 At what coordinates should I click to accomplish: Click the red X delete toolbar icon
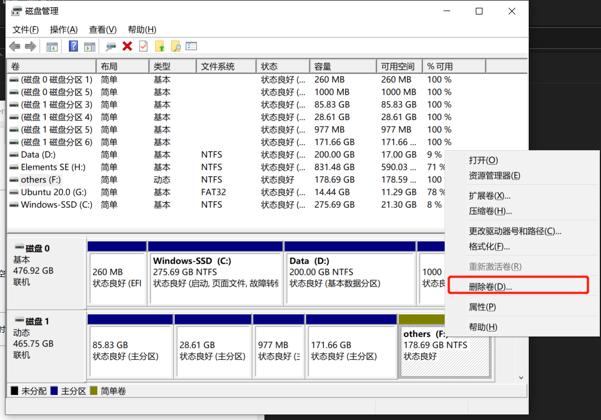point(127,46)
